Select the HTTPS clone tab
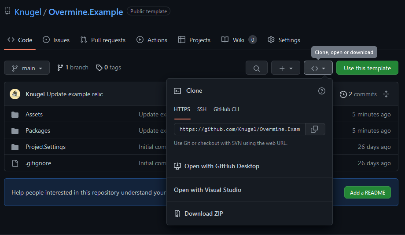The width and height of the screenshot is (405, 235). 182,109
